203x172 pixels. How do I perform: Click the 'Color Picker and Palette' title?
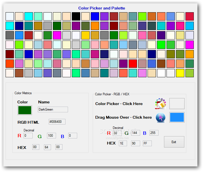102,8
